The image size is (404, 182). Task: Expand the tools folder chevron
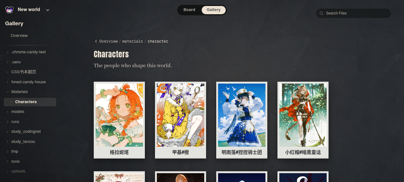tap(8, 161)
